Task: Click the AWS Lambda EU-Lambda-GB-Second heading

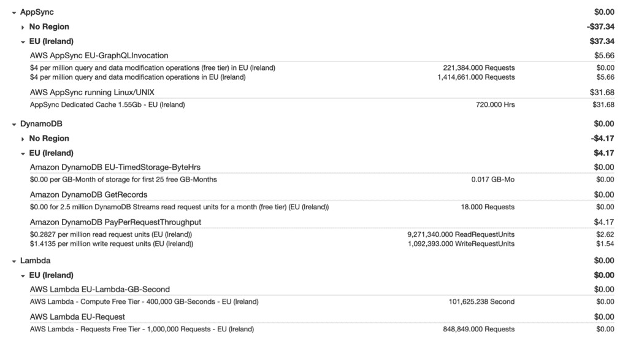Action: pyautogui.click(x=99, y=289)
